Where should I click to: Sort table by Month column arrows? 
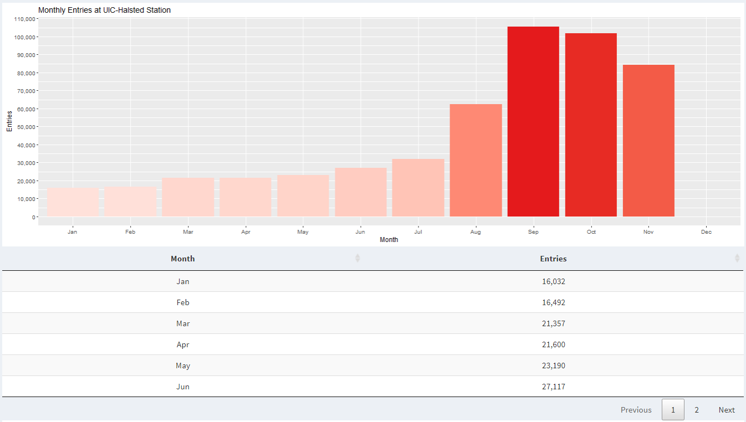[x=357, y=258]
